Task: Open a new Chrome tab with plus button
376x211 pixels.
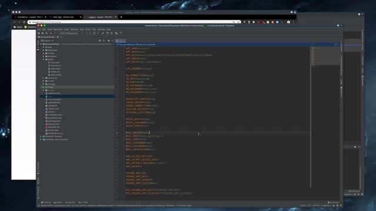Action: [x=122, y=17]
